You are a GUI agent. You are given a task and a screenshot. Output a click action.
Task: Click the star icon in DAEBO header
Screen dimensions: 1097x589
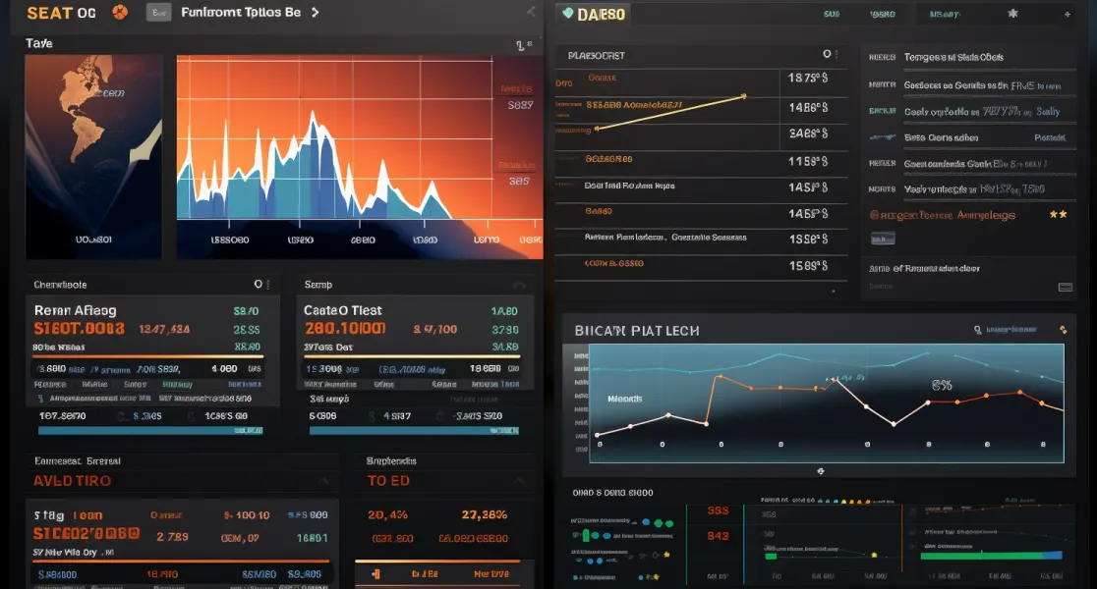(x=1012, y=14)
